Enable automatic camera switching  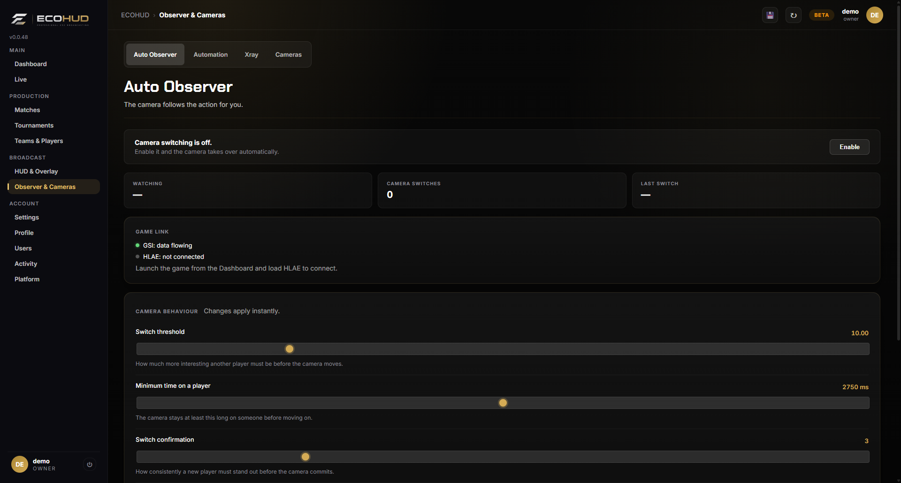[x=849, y=147]
